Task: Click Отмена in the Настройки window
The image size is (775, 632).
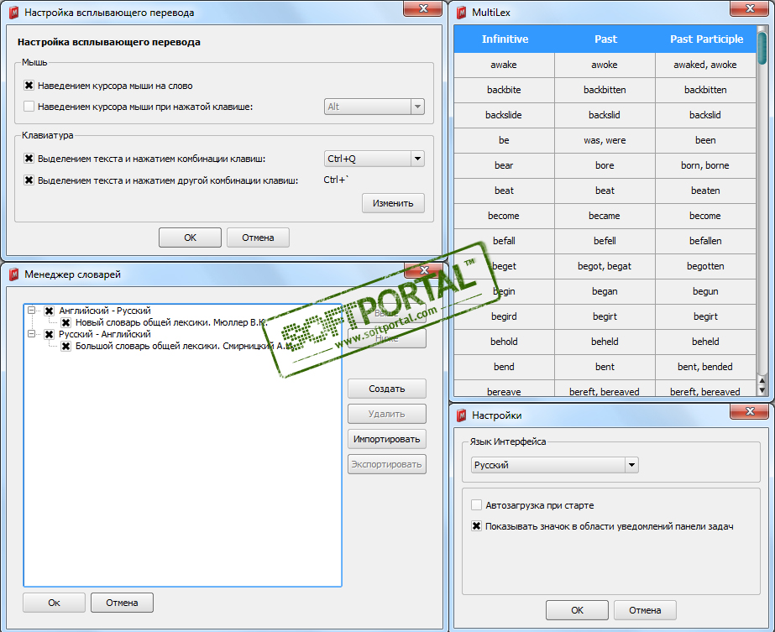Action: point(645,610)
